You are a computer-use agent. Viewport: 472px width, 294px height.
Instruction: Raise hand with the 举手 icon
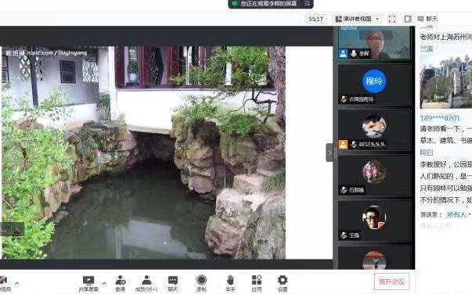point(230,284)
